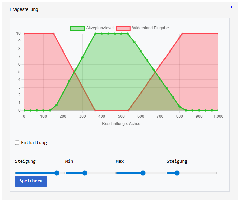Click the red data point at top-left origin y=10
The image size is (240, 202).
pos(24,34)
